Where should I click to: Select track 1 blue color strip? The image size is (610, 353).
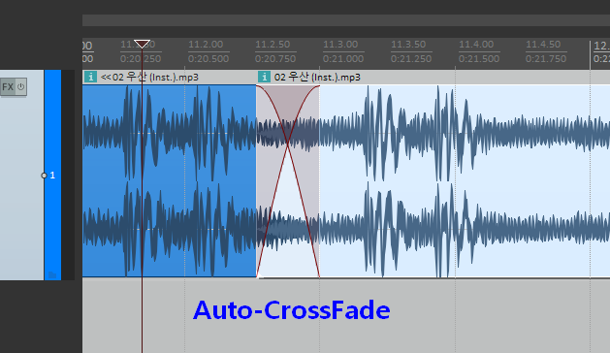pos(52,175)
